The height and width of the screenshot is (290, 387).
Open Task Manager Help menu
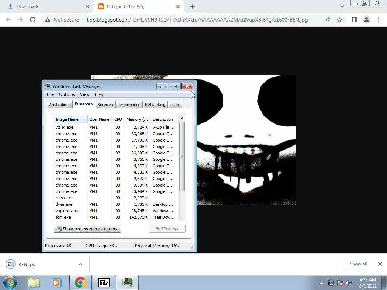tap(99, 94)
